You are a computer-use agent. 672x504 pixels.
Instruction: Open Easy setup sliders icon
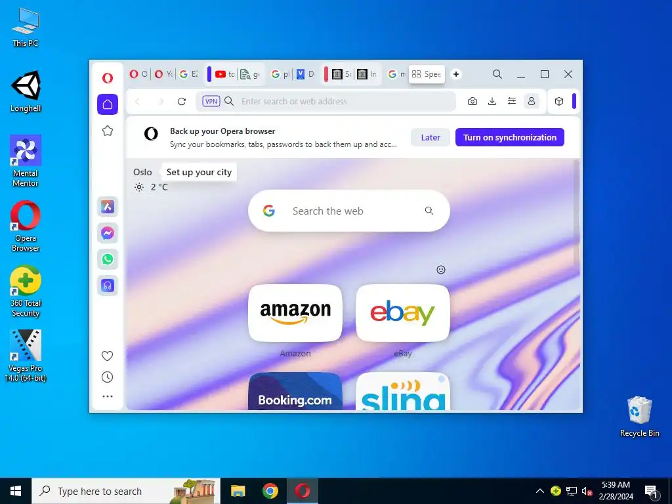click(x=512, y=102)
